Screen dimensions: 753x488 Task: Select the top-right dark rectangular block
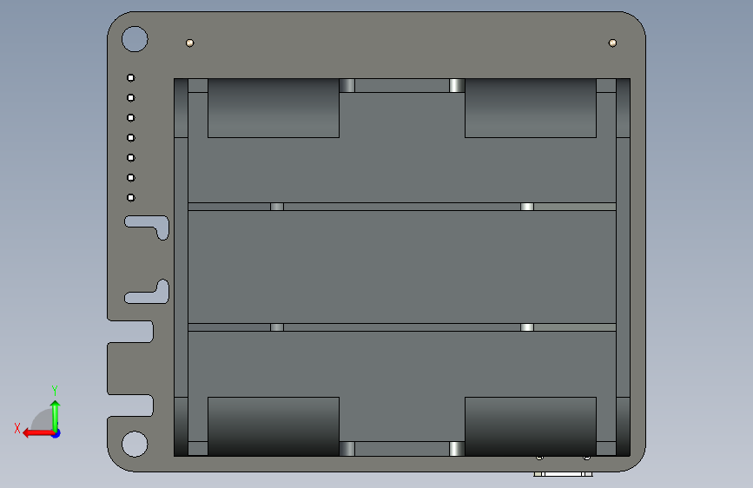pyautogui.click(x=530, y=108)
